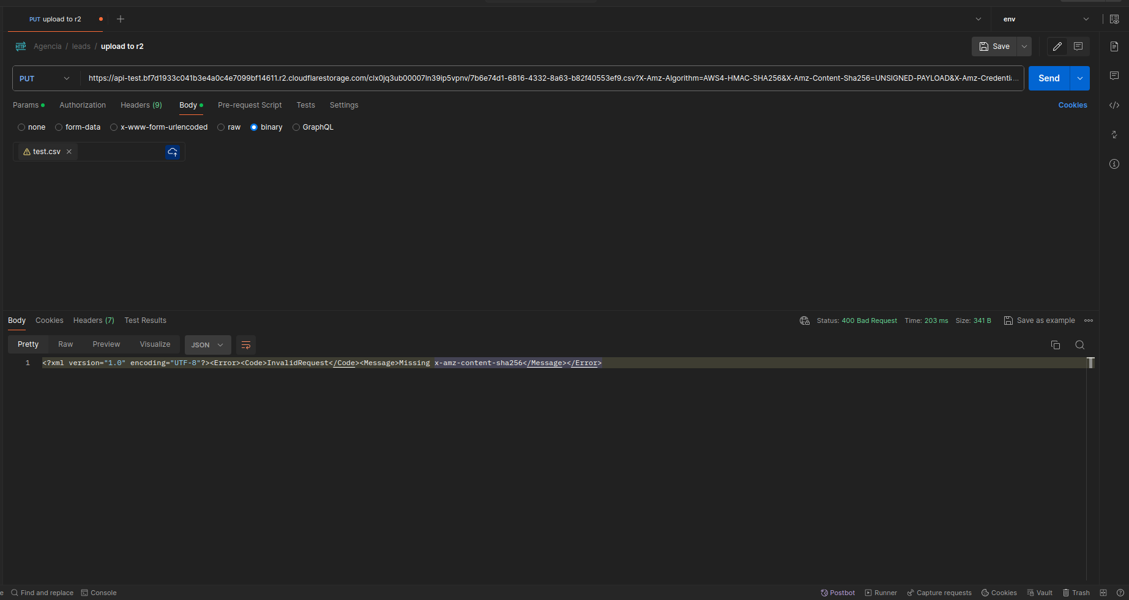The height and width of the screenshot is (600, 1129).
Task: Open the JSON response format dropdown
Action: (x=207, y=344)
